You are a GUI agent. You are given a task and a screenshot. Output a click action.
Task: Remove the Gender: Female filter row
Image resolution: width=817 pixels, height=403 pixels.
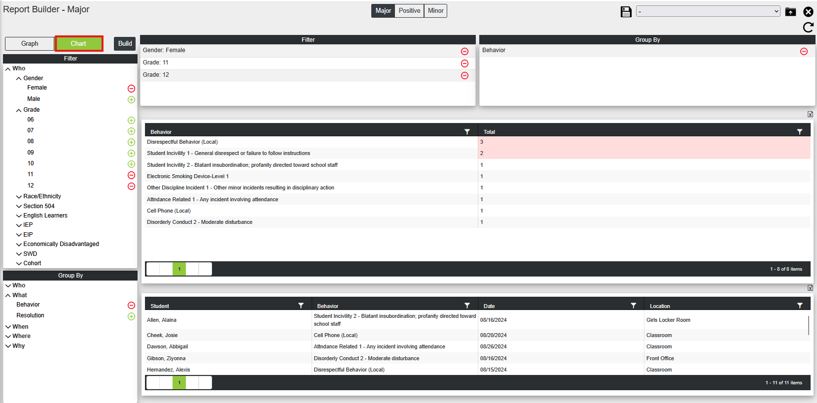click(464, 51)
